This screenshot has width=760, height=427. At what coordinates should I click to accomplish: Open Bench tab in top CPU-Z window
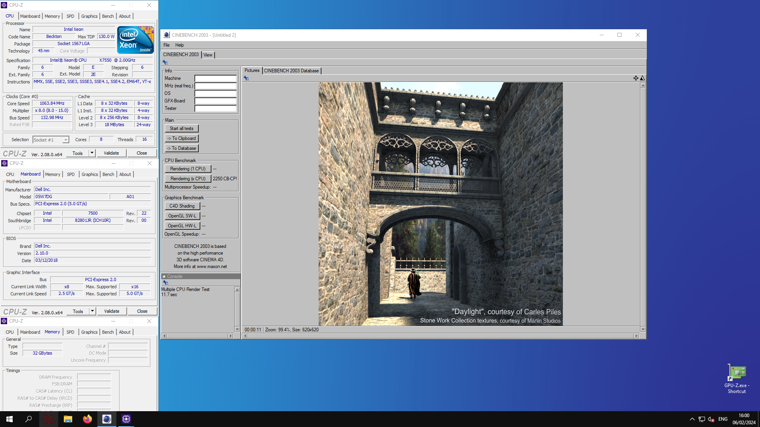[108, 16]
